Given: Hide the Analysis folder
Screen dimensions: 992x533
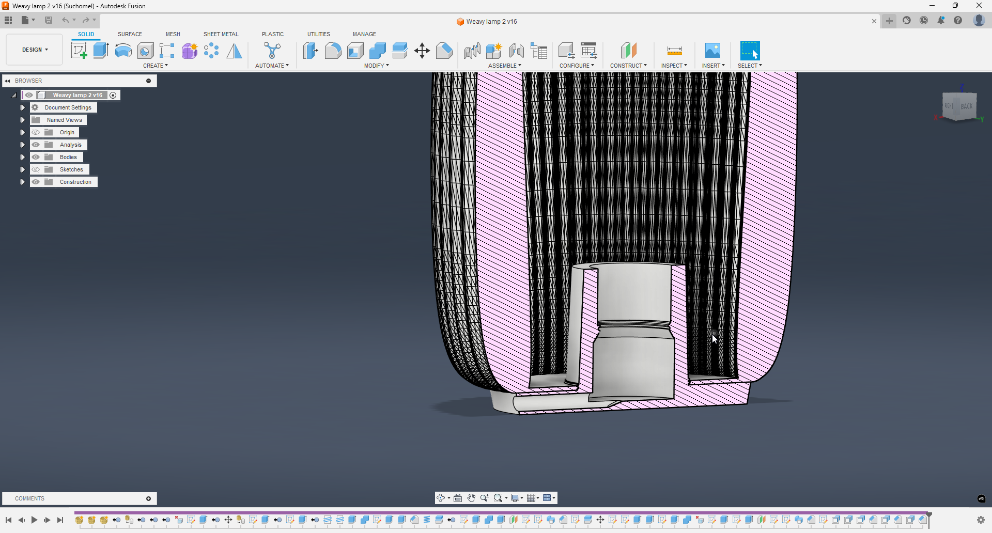Looking at the screenshot, I should (x=36, y=145).
